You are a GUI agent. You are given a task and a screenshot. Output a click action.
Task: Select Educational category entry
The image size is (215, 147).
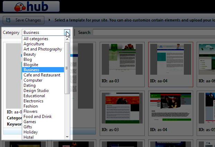(x=34, y=96)
